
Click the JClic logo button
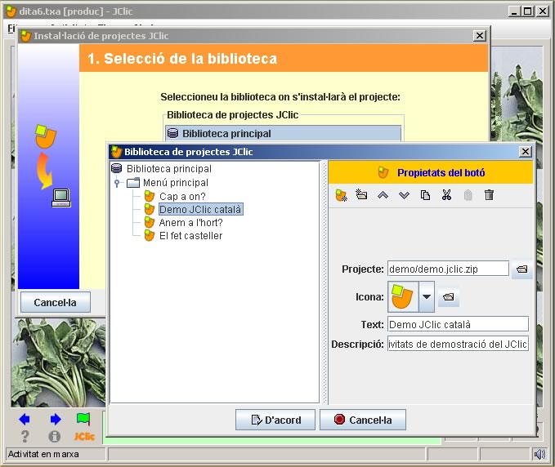tap(84, 437)
